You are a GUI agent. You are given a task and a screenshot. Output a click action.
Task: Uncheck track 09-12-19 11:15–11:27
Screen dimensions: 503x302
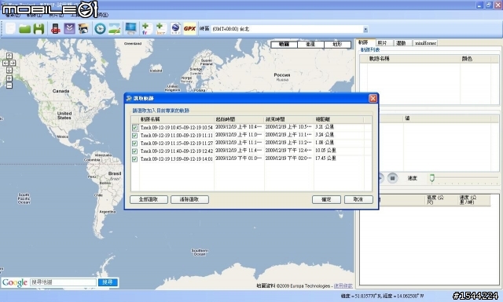tap(134, 143)
